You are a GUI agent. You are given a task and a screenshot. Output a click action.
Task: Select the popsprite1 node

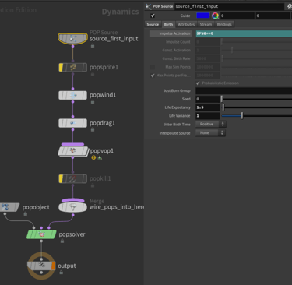[x=72, y=68]
